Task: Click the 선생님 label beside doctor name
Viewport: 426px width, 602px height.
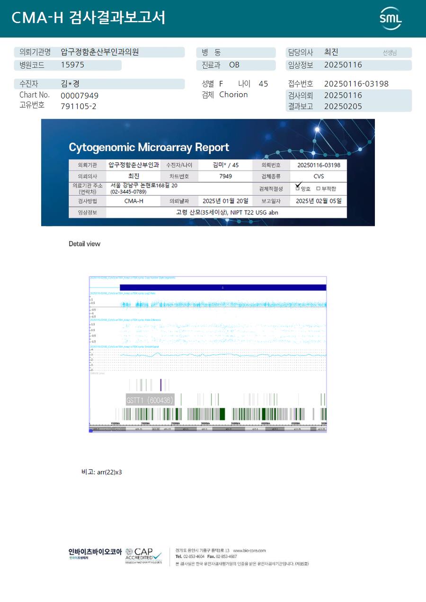Action: pos(390,53)
